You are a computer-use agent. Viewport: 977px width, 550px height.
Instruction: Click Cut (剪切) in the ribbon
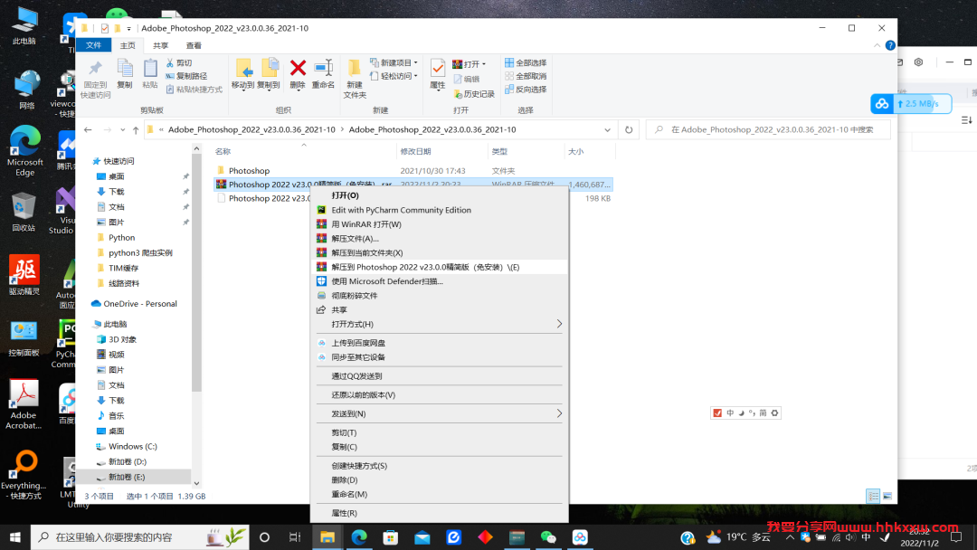[179, 63]
